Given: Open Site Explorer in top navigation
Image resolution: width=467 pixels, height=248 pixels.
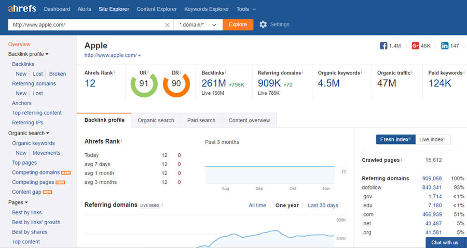Looking at the screenshot, I should click(114, 9).
